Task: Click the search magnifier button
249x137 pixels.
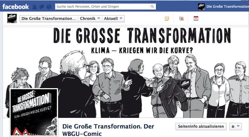Action: [152, 7]
